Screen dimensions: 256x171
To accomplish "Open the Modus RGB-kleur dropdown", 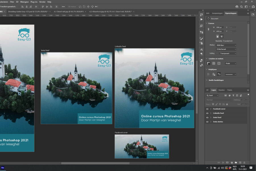I will 226,45.
